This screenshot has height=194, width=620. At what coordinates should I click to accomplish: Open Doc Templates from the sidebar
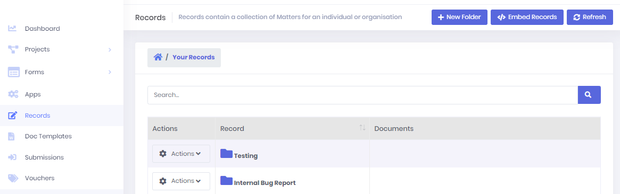pyautogui.click(x=48, y=137)
